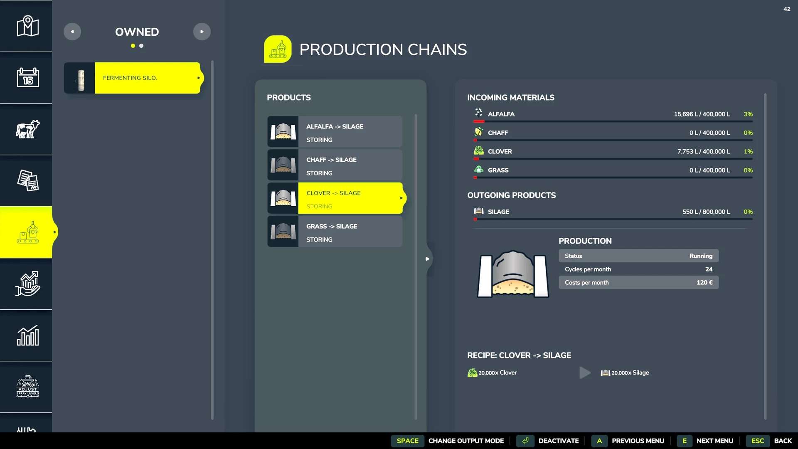Open the map overview sidebar icon

[x=27, y=26]
